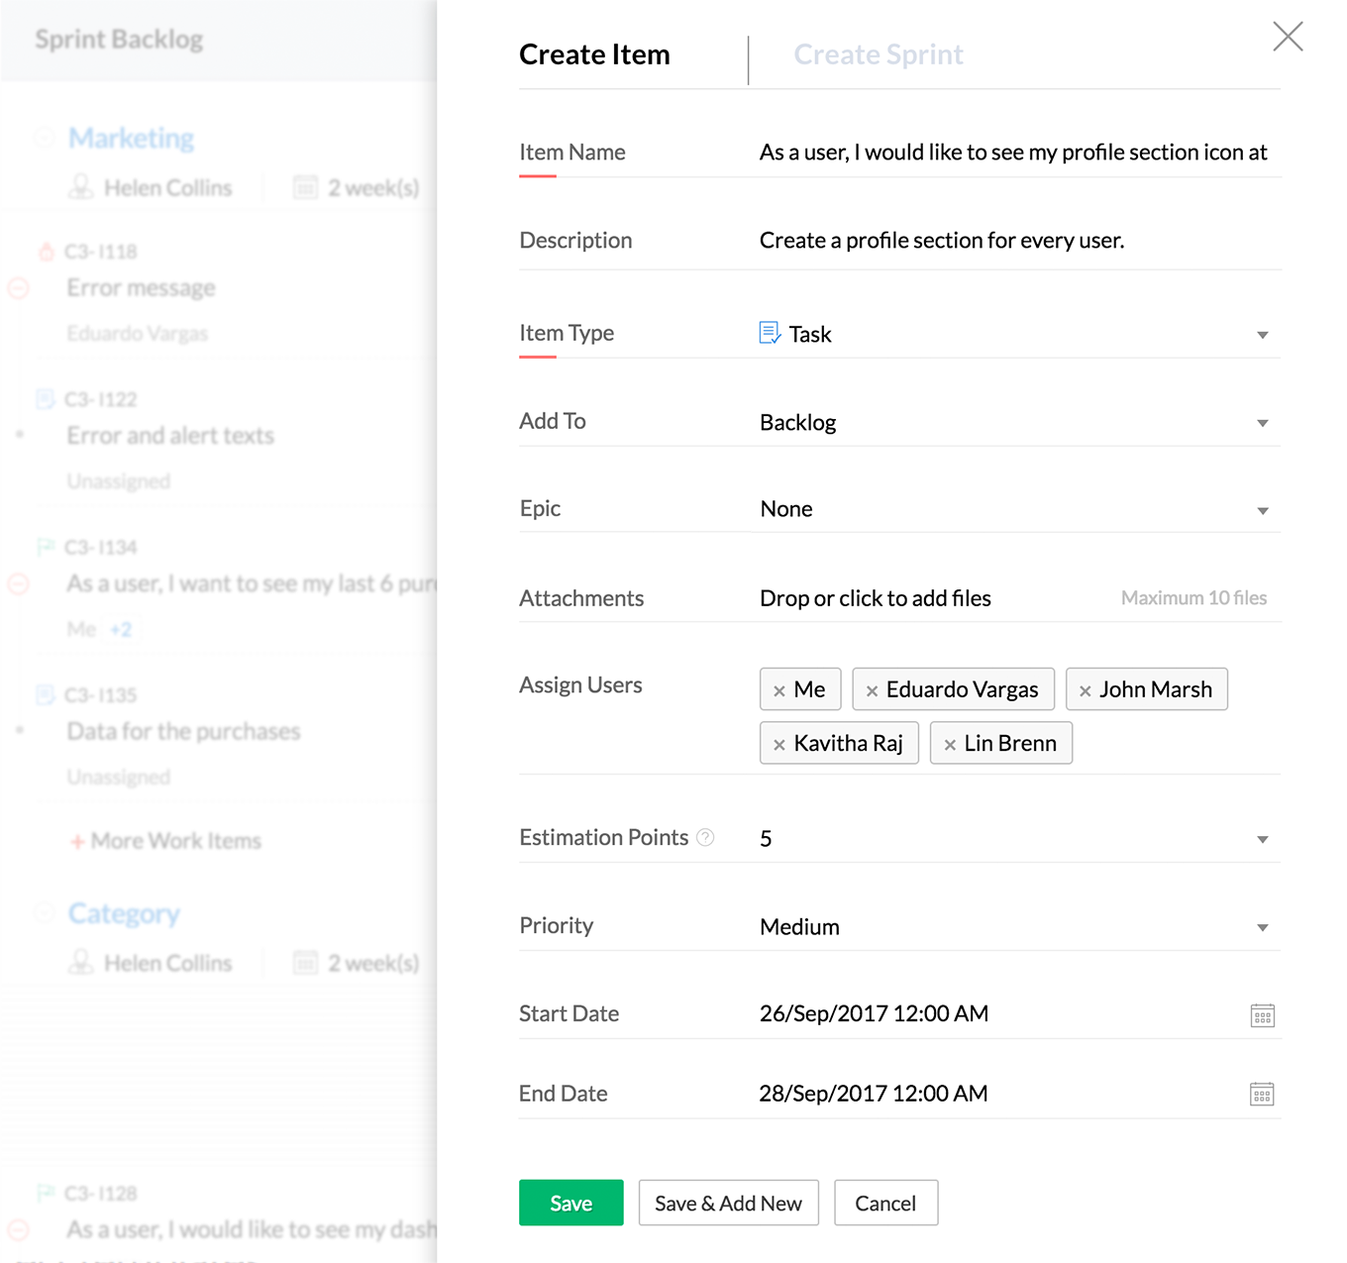Click the green Save button
The image size is (1347, 1263).
click(570, 1203)
